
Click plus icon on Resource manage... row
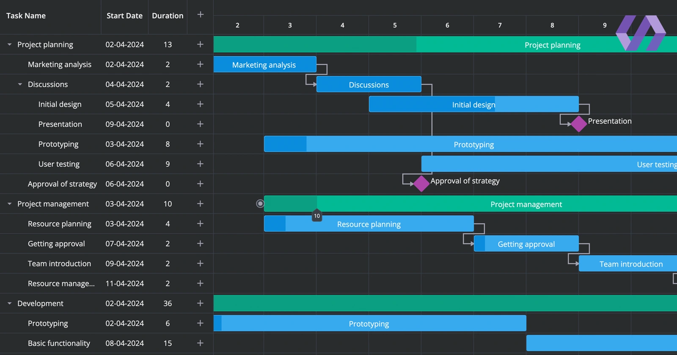tap(201, 283)
